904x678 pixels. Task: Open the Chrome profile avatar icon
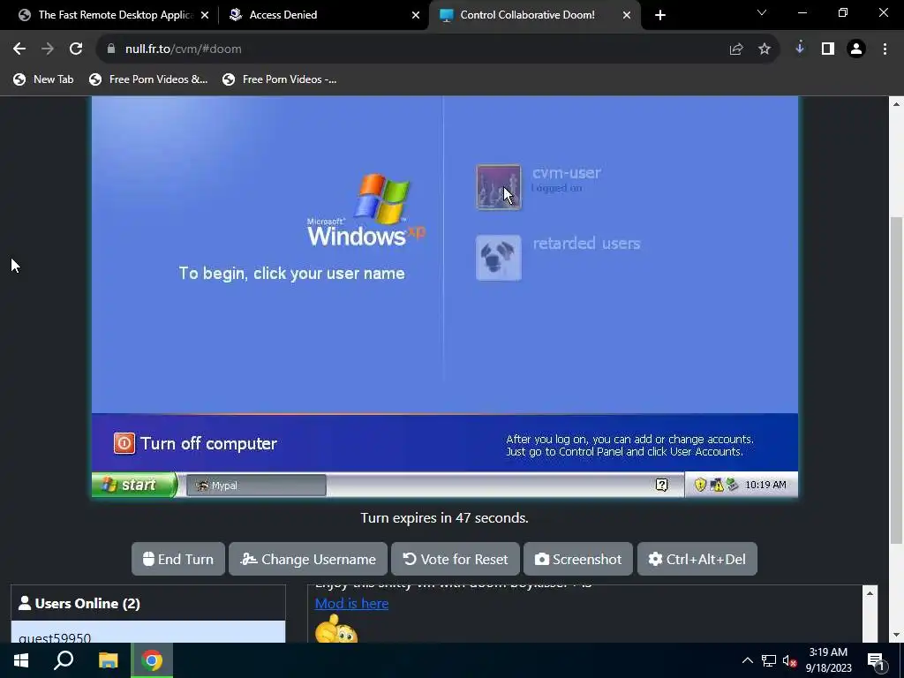(856, 49)
